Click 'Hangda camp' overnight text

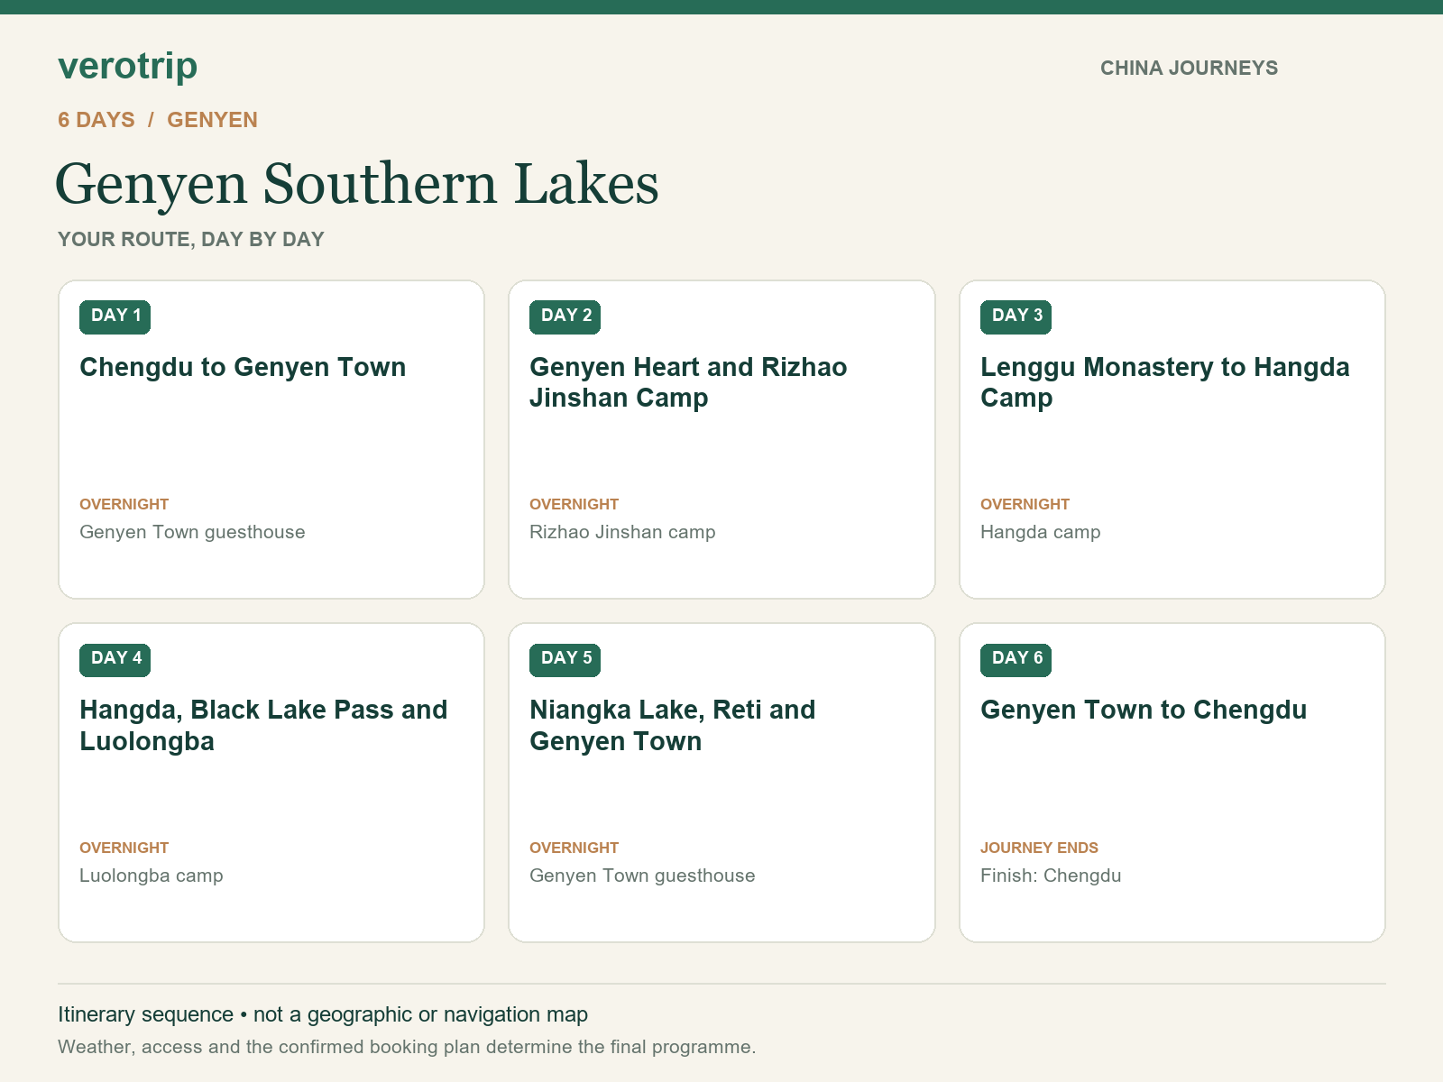click(x=1041, y=533)
